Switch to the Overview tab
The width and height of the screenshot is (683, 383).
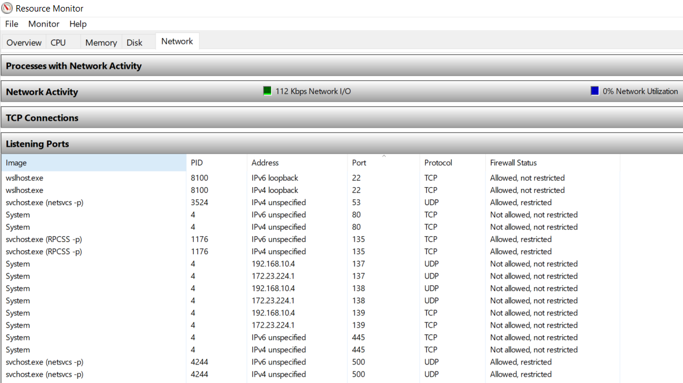23,42
